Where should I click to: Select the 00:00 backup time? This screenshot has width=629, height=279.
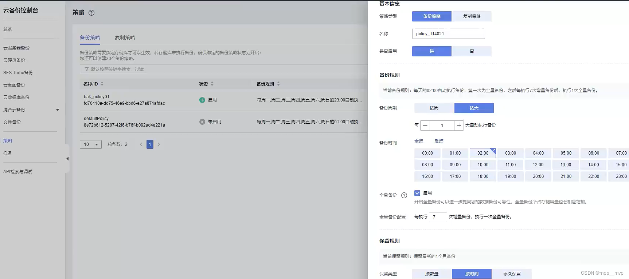coord(427,153)
